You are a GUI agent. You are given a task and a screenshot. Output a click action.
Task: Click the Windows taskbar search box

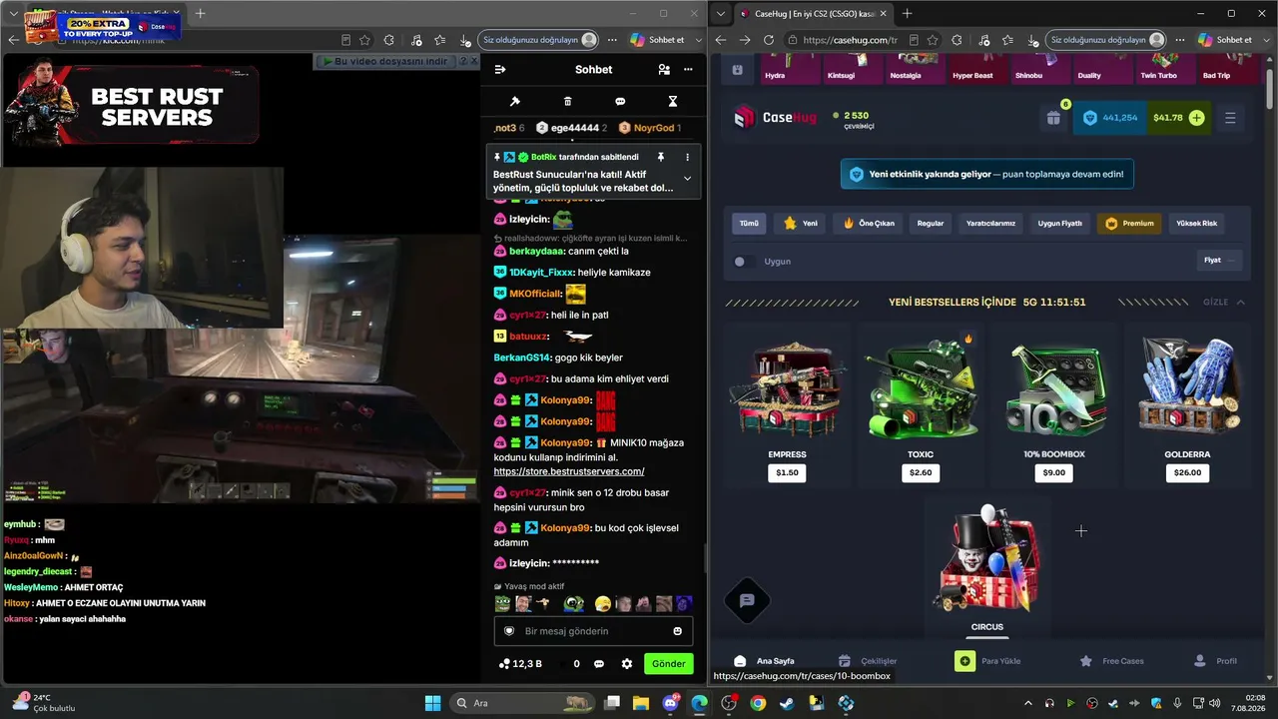[522, 703]
